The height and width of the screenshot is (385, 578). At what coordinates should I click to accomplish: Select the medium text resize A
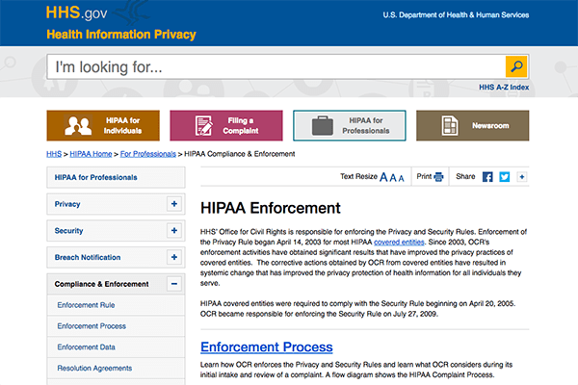393,178
